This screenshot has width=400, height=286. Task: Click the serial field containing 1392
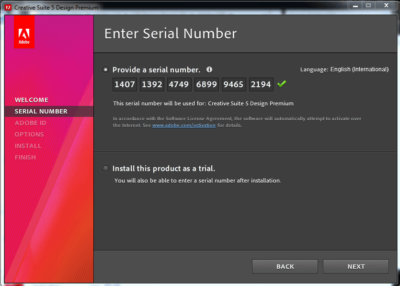point(152,84)
